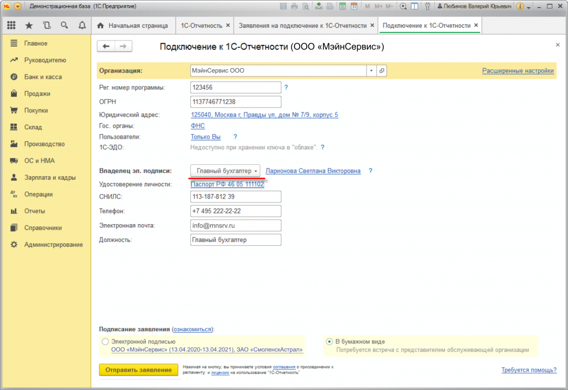Open the History icon in the toolbar
Viewport: 568px width, 390px height.
(47, 26)
